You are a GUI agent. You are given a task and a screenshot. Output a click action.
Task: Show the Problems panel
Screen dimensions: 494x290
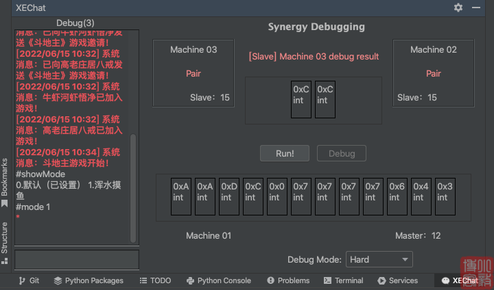point(288,280)
